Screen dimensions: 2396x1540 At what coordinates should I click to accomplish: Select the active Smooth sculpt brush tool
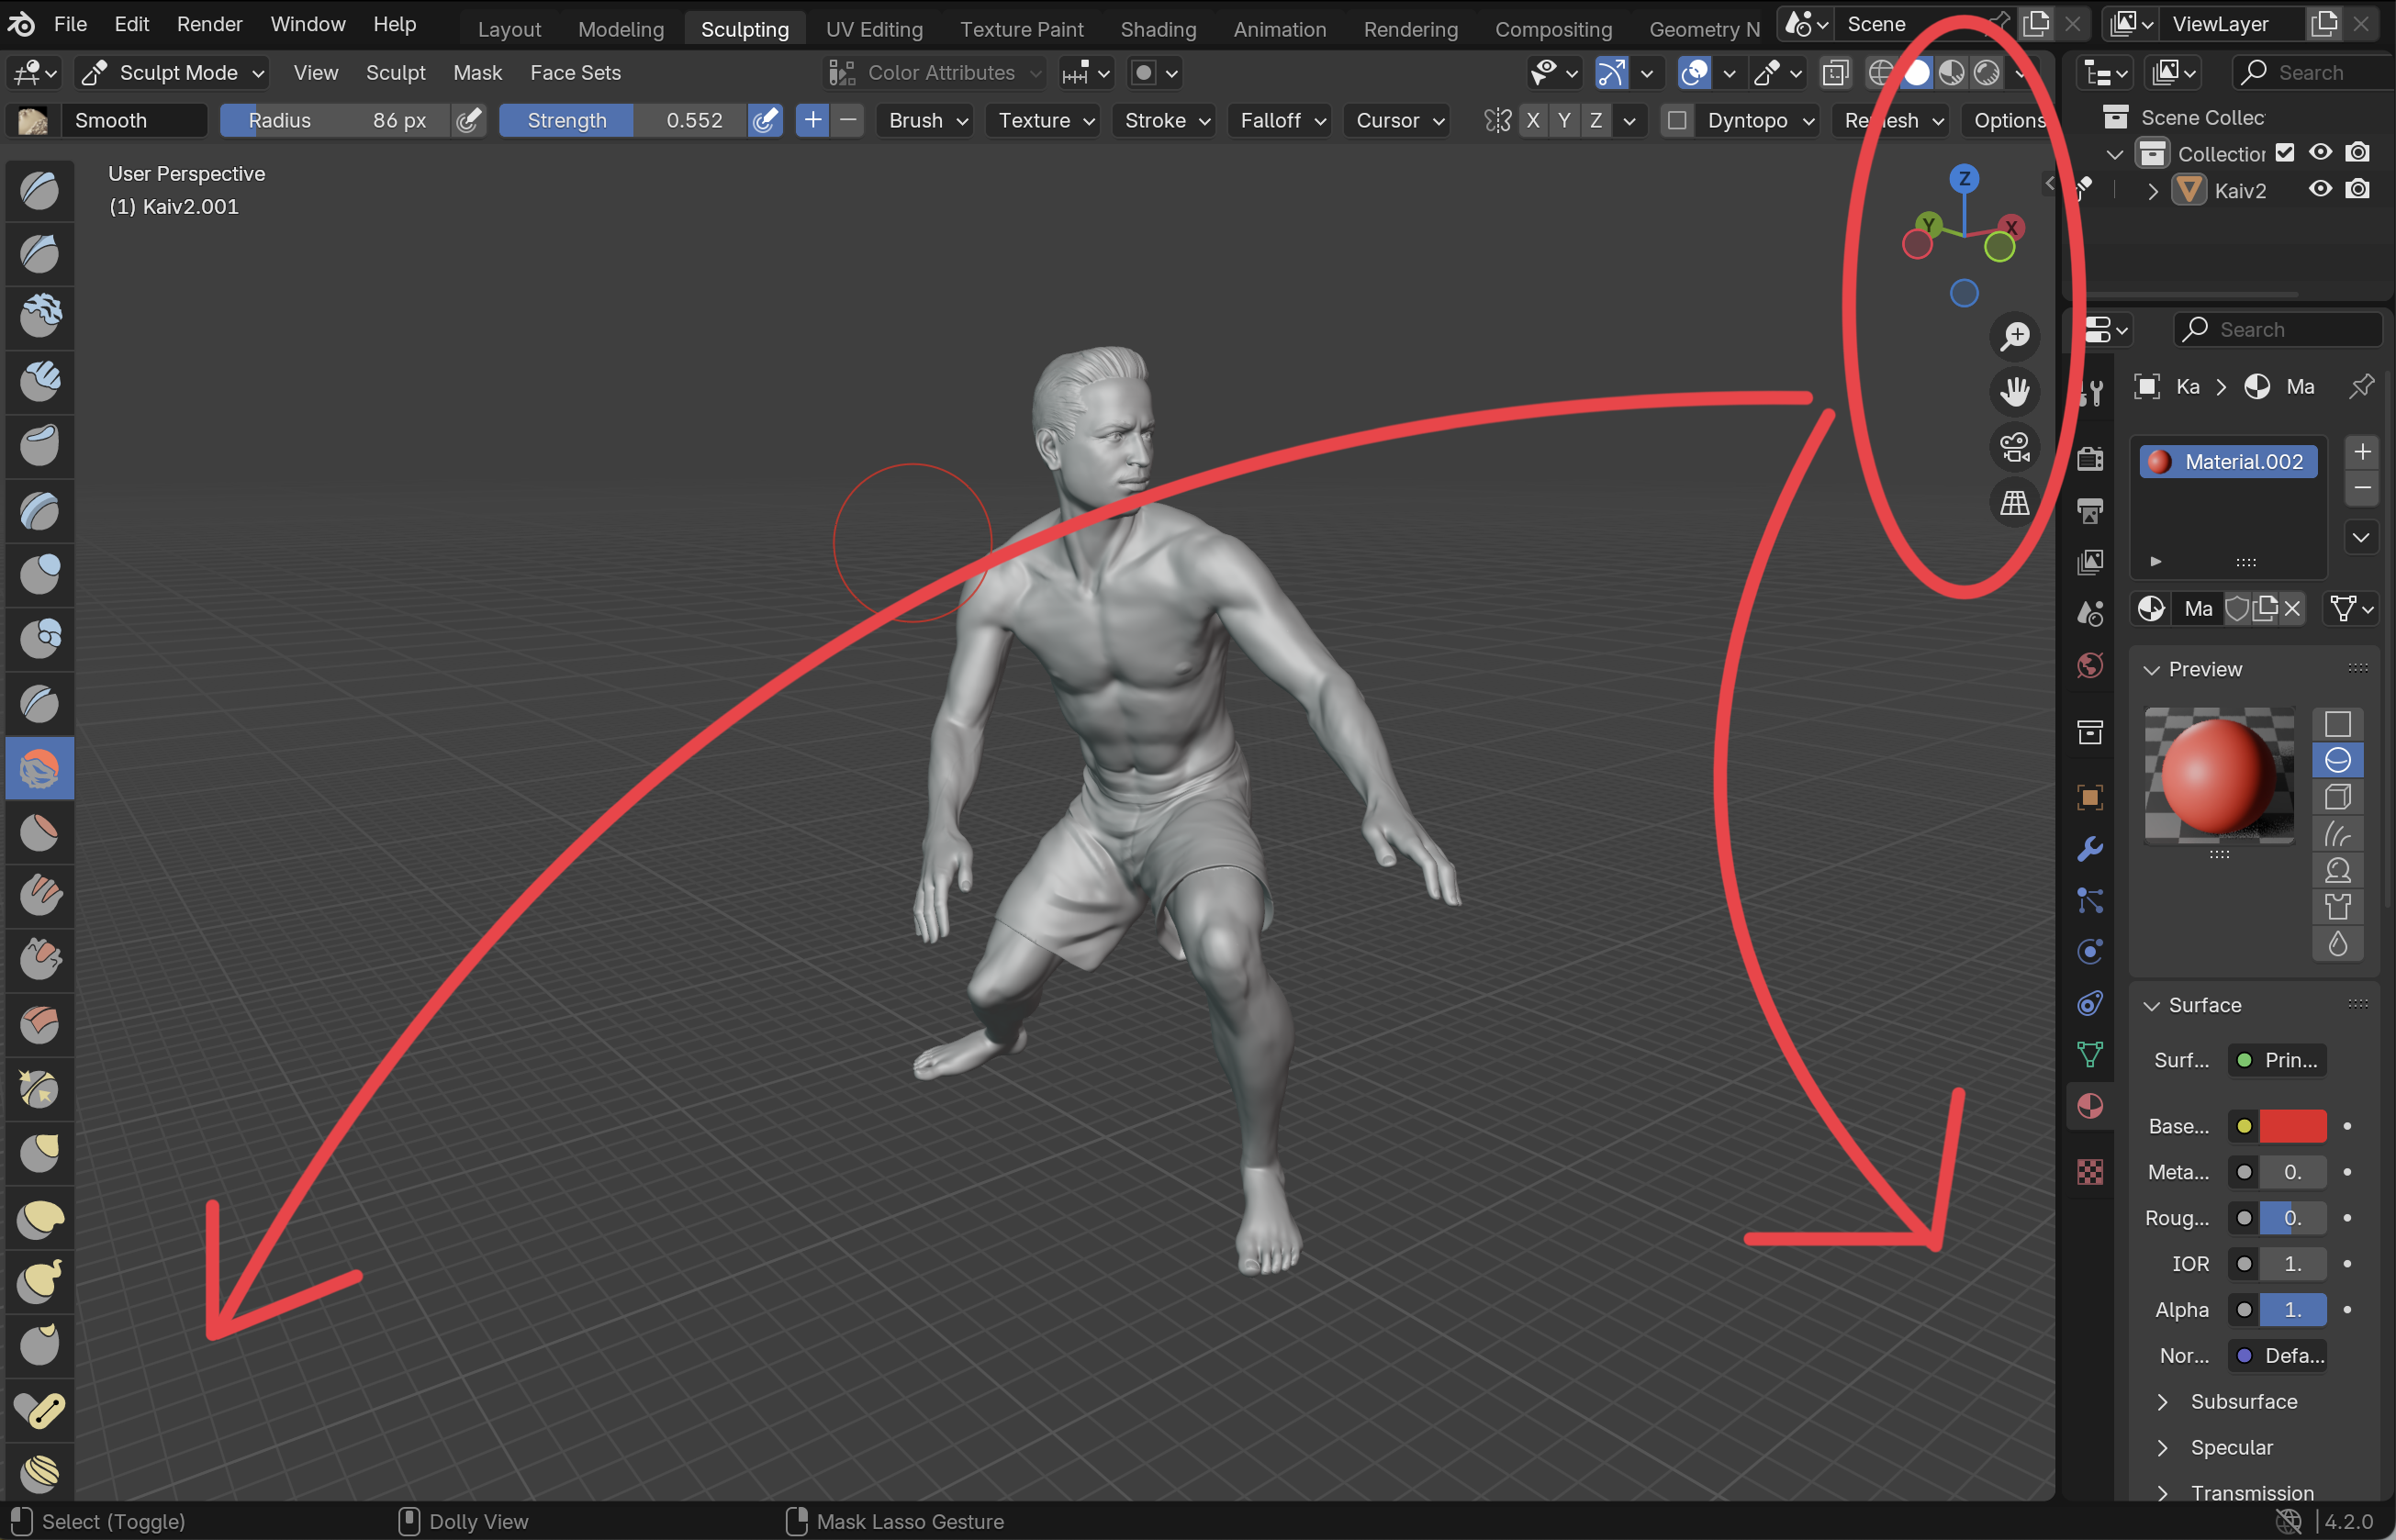[x=40, y=769]
